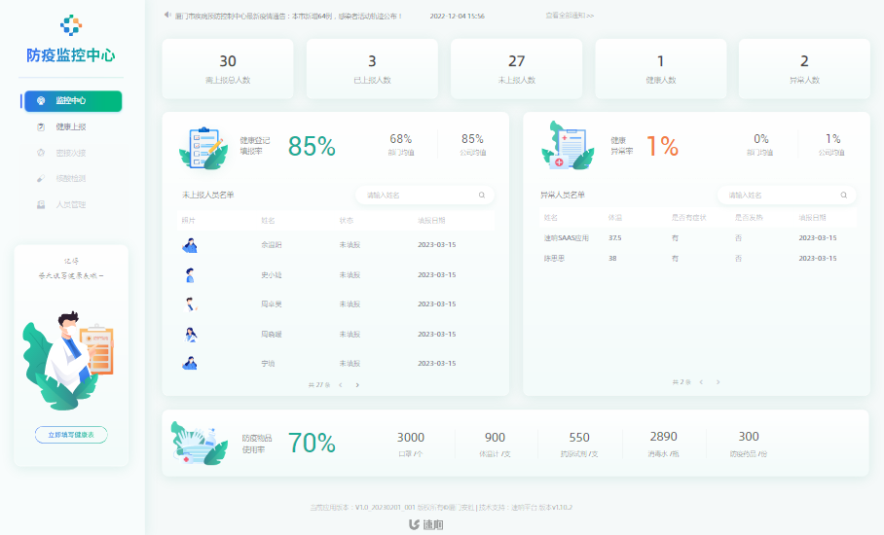
Task: Go to next page of abnormal list
Action: click(718, 382)
